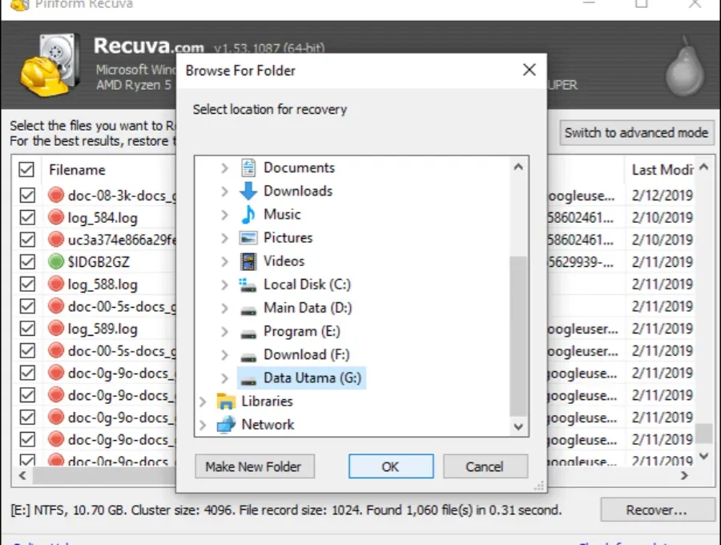
Task: Click the Recover... button
Action: click(657, 510)
